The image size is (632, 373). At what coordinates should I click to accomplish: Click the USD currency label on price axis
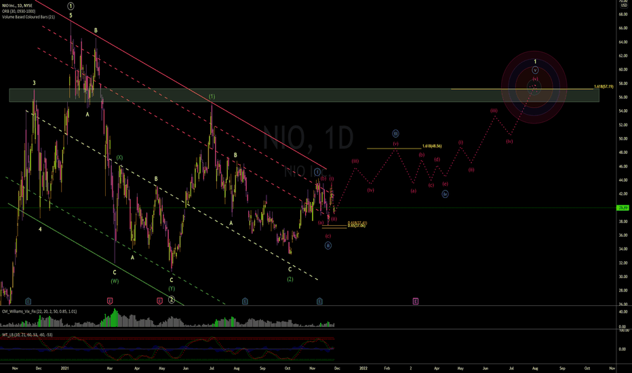tap(624, 5)
